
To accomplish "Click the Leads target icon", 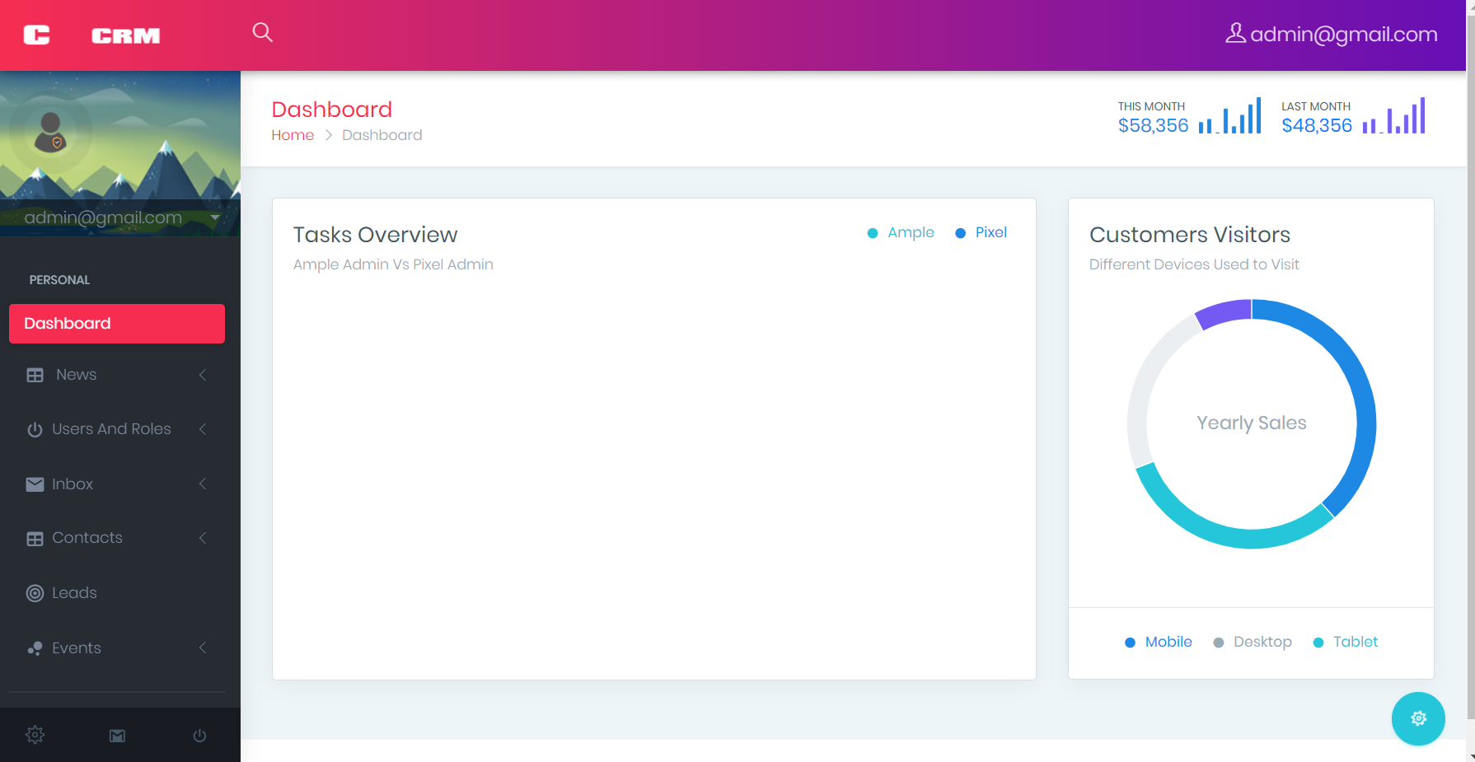I will point(35,593).
